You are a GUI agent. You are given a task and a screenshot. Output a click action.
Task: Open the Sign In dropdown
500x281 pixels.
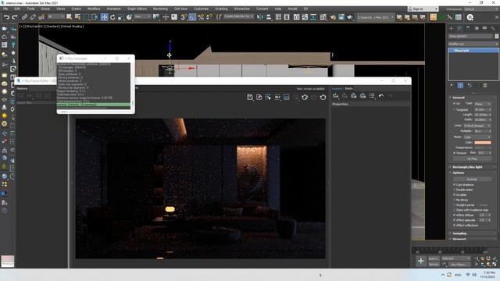[x=423, y=9]
